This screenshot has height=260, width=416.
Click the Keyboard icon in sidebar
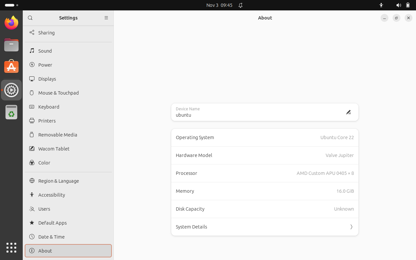click(32, 107)
